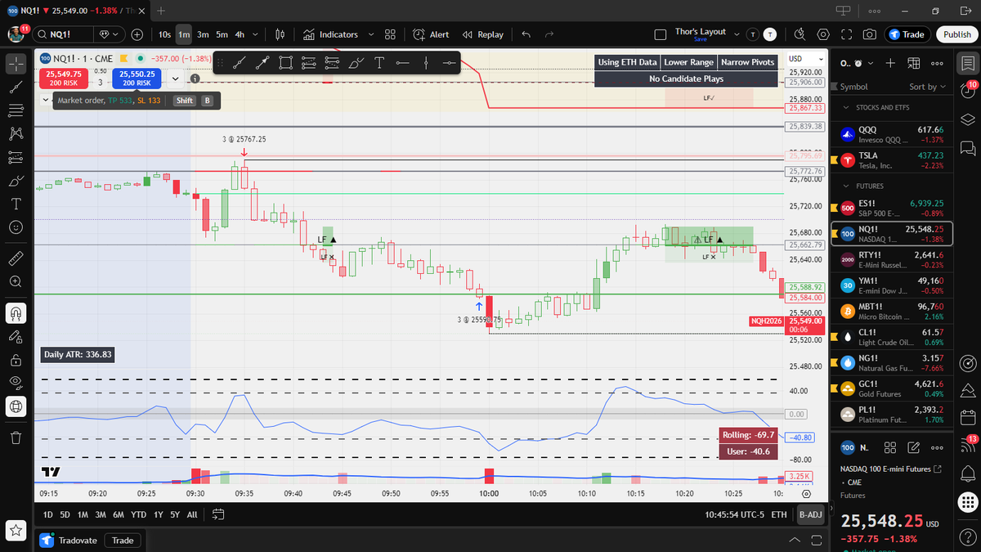Screen dimensions: 981x552
Task: Click the Publish button
Action: pyautogui.click(x=956, y=34)
